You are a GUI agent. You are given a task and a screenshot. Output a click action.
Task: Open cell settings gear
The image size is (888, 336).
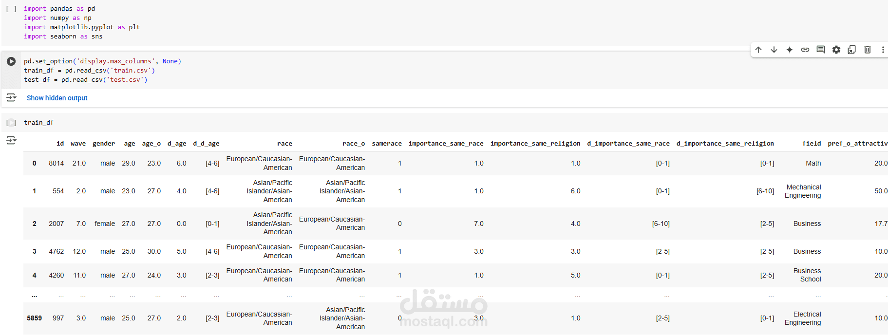(x=836, y=50)
